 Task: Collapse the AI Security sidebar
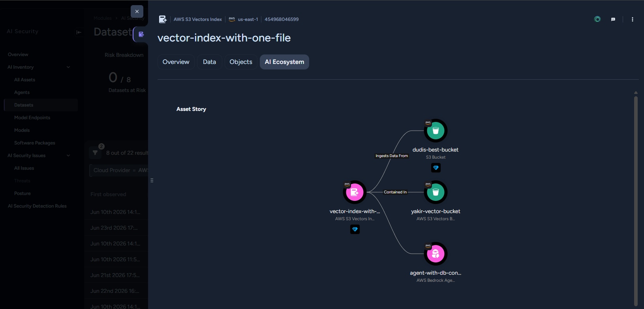(79, 32)
